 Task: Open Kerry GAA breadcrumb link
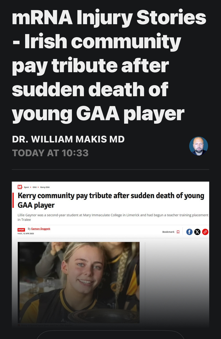pos(45,187)
